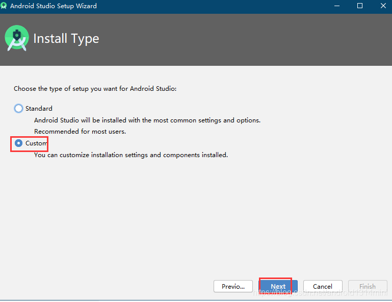
Task: Click 'Android Studio will be installed' description
Action: point(147,120)
